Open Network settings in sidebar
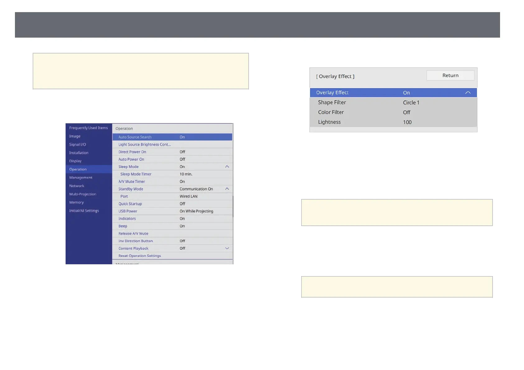 coord(89,186)
